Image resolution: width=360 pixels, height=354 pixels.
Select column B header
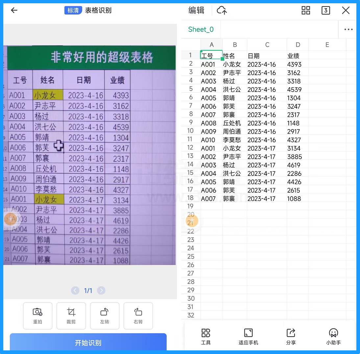click(x=235, y=45)
